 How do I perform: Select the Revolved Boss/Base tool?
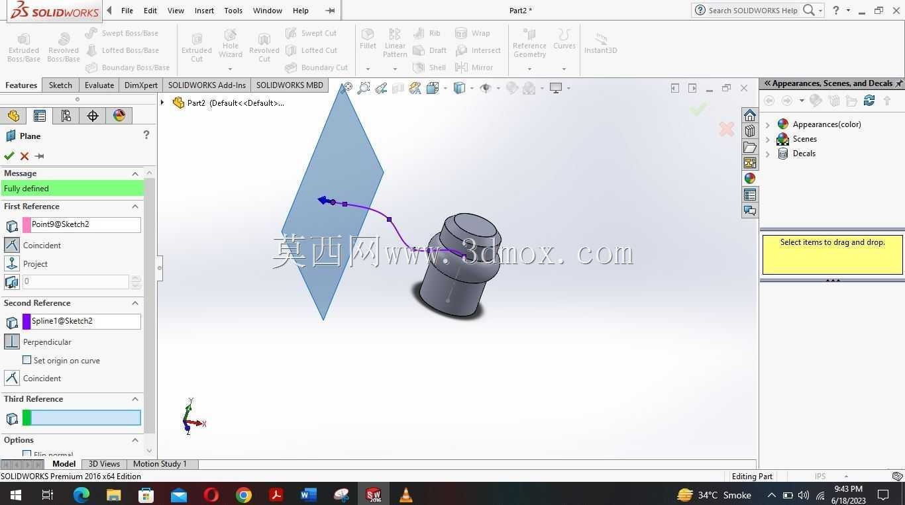[64, 48]
